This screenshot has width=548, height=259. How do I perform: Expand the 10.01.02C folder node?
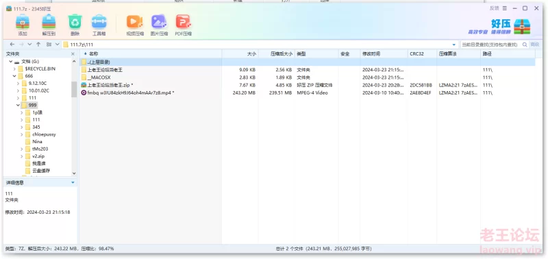point(18,91)
